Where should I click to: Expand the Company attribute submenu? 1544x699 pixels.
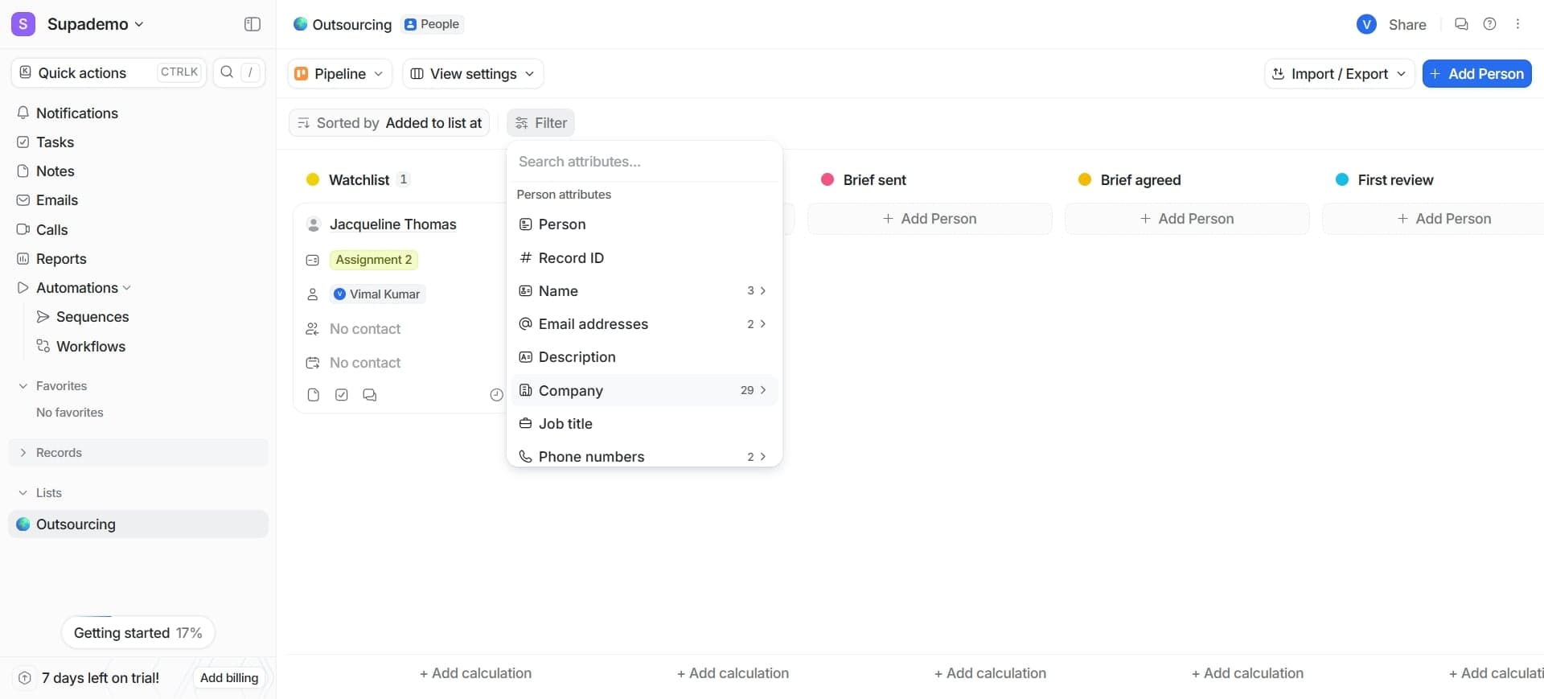[644, 390]
